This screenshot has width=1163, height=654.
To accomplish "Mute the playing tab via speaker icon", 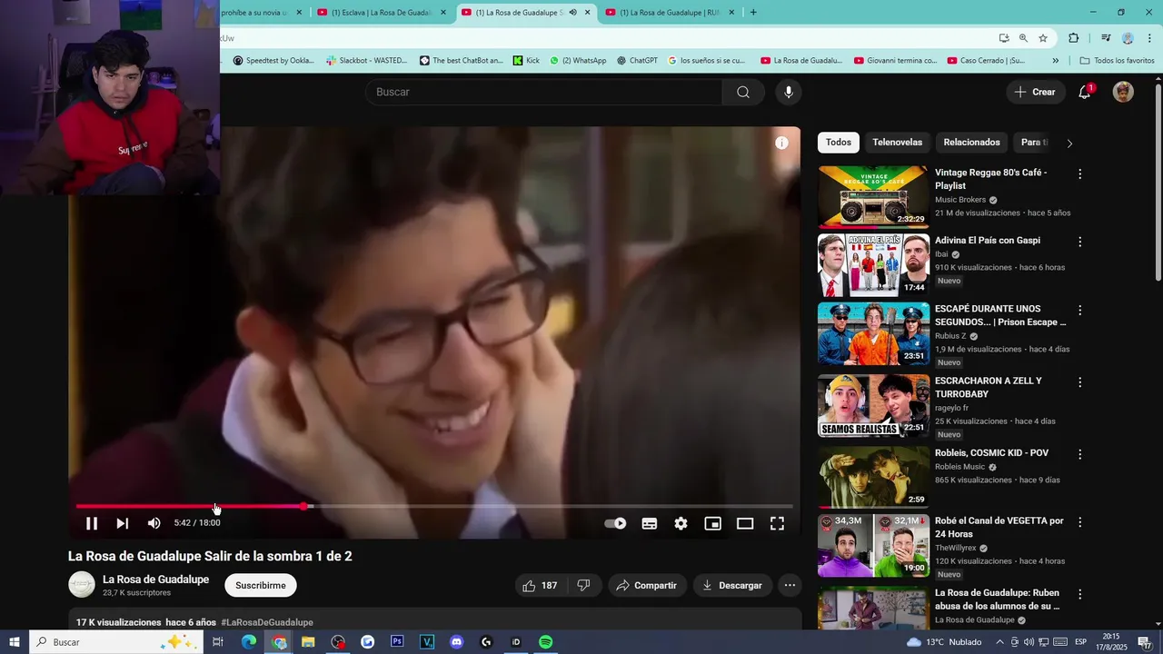I will click(572, 13).
